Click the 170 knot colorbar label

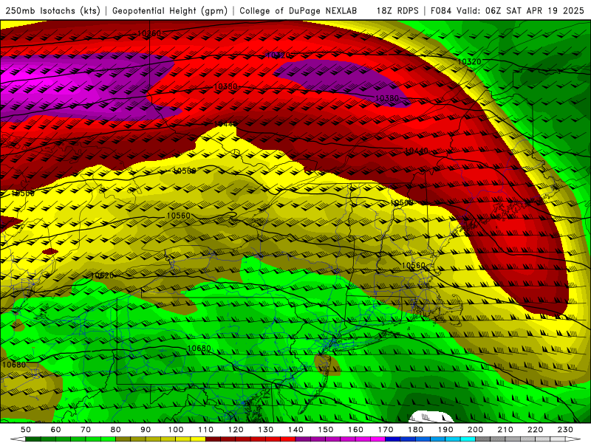click(x=386, y=430)
